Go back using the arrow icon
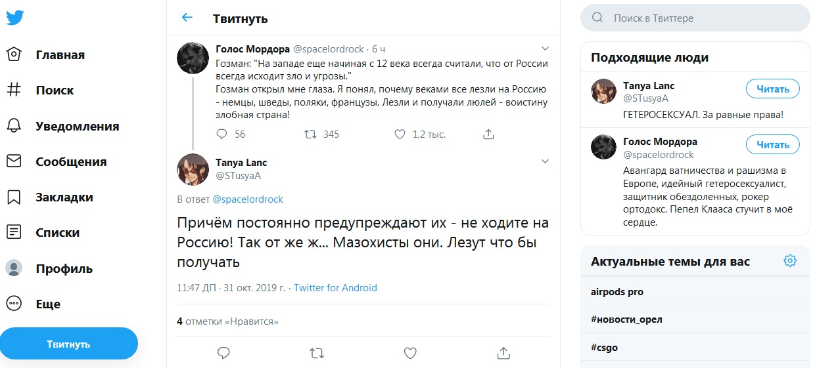Viewport: 815px width, 368px height. point(187,18)
